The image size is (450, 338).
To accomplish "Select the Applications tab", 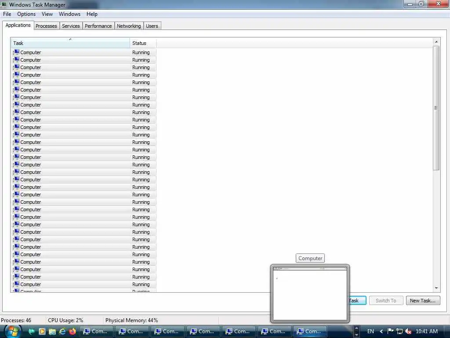I will 18,25.
